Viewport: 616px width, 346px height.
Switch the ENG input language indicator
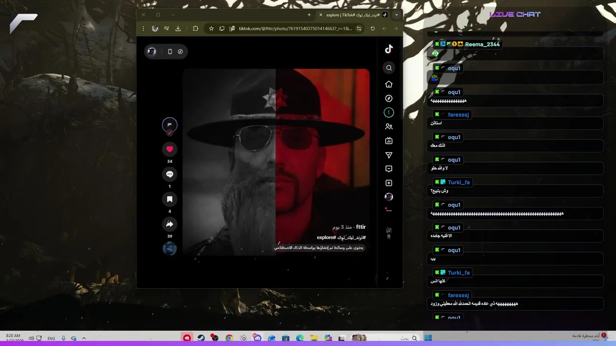pyautogui.click(x=51, y=338)
